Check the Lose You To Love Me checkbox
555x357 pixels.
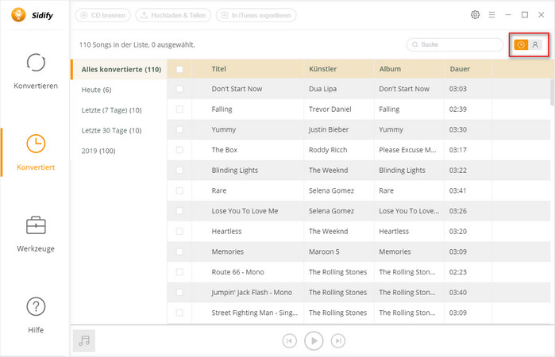(x=179, y=211)
